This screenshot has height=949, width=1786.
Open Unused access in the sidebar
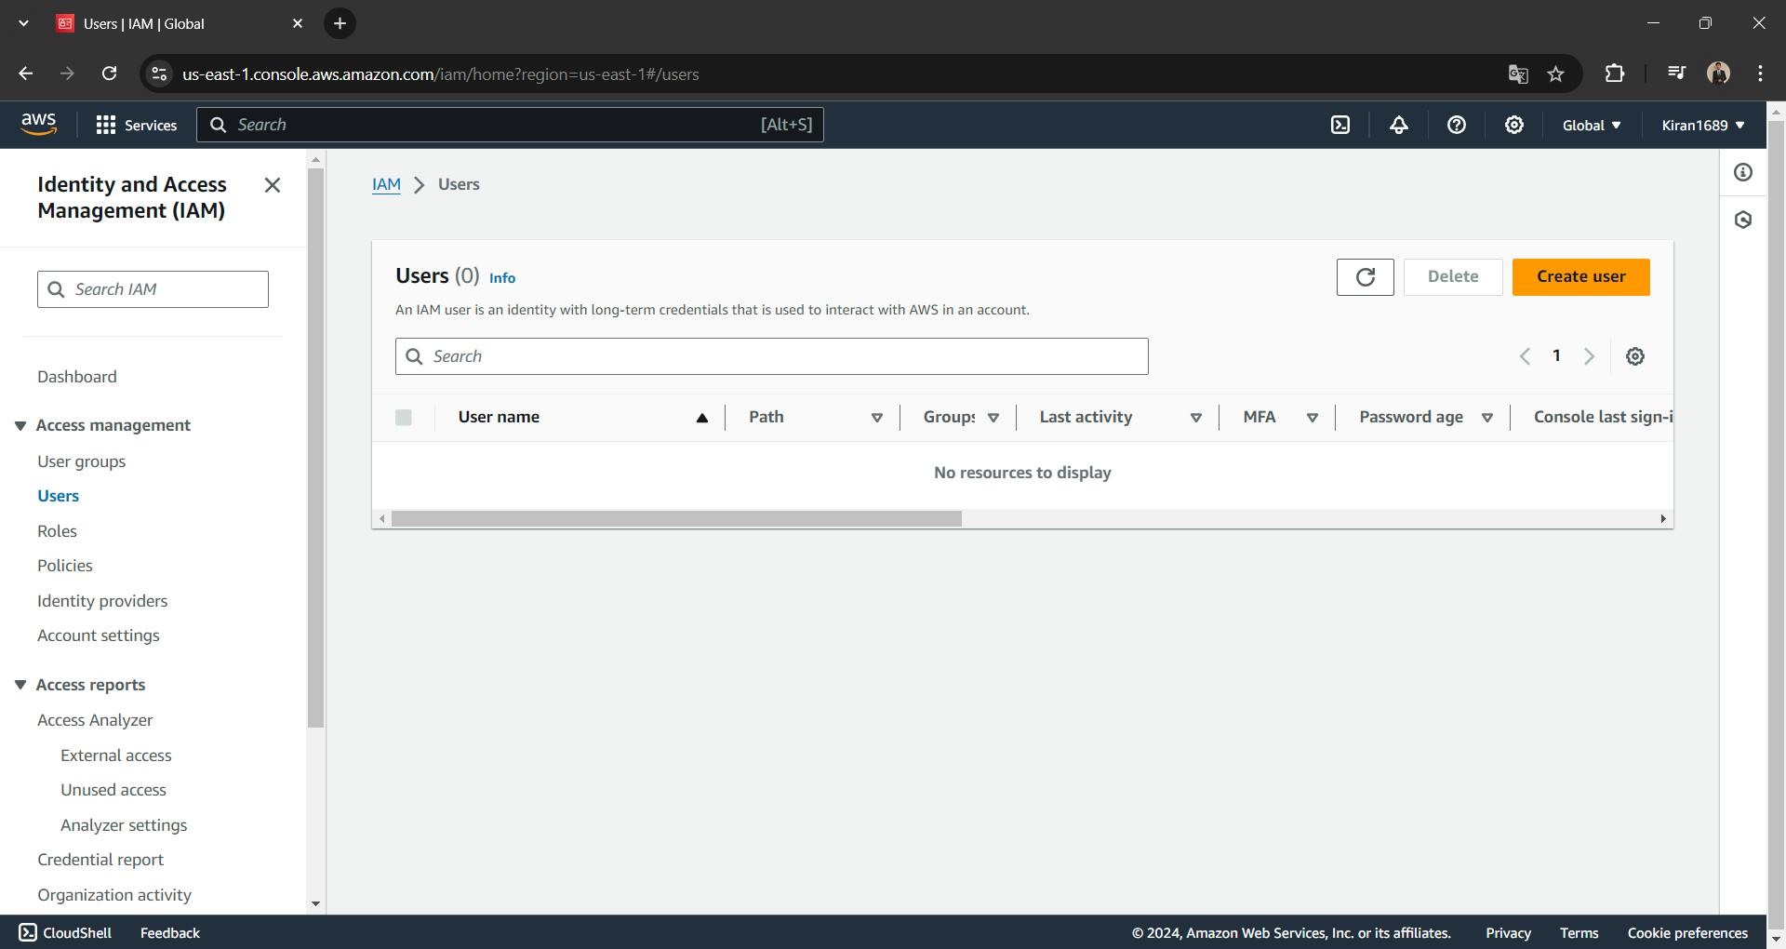click(113, 790)
